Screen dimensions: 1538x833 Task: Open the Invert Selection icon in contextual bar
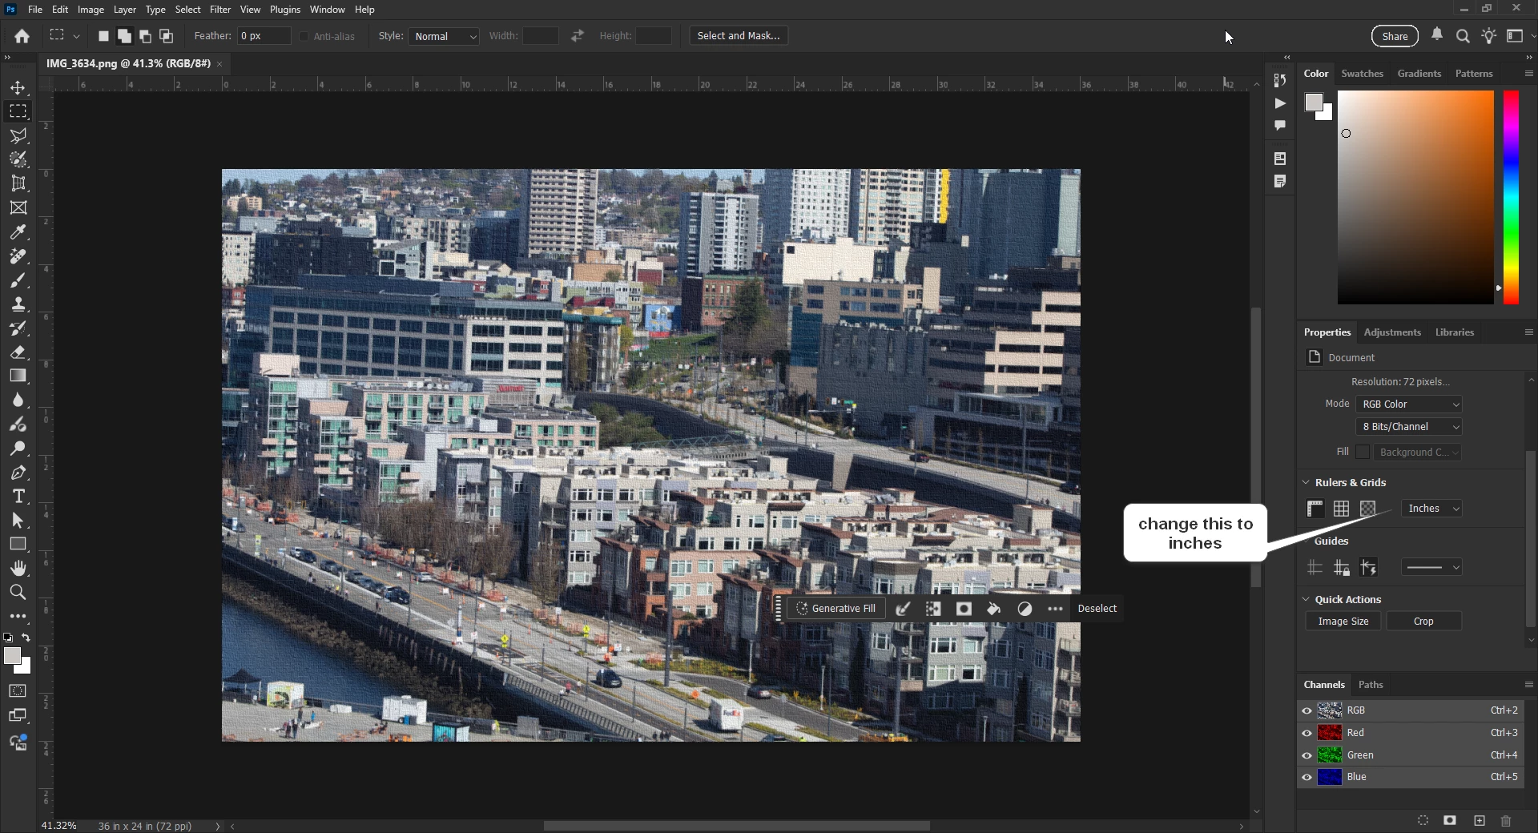[x=933, y=609]
